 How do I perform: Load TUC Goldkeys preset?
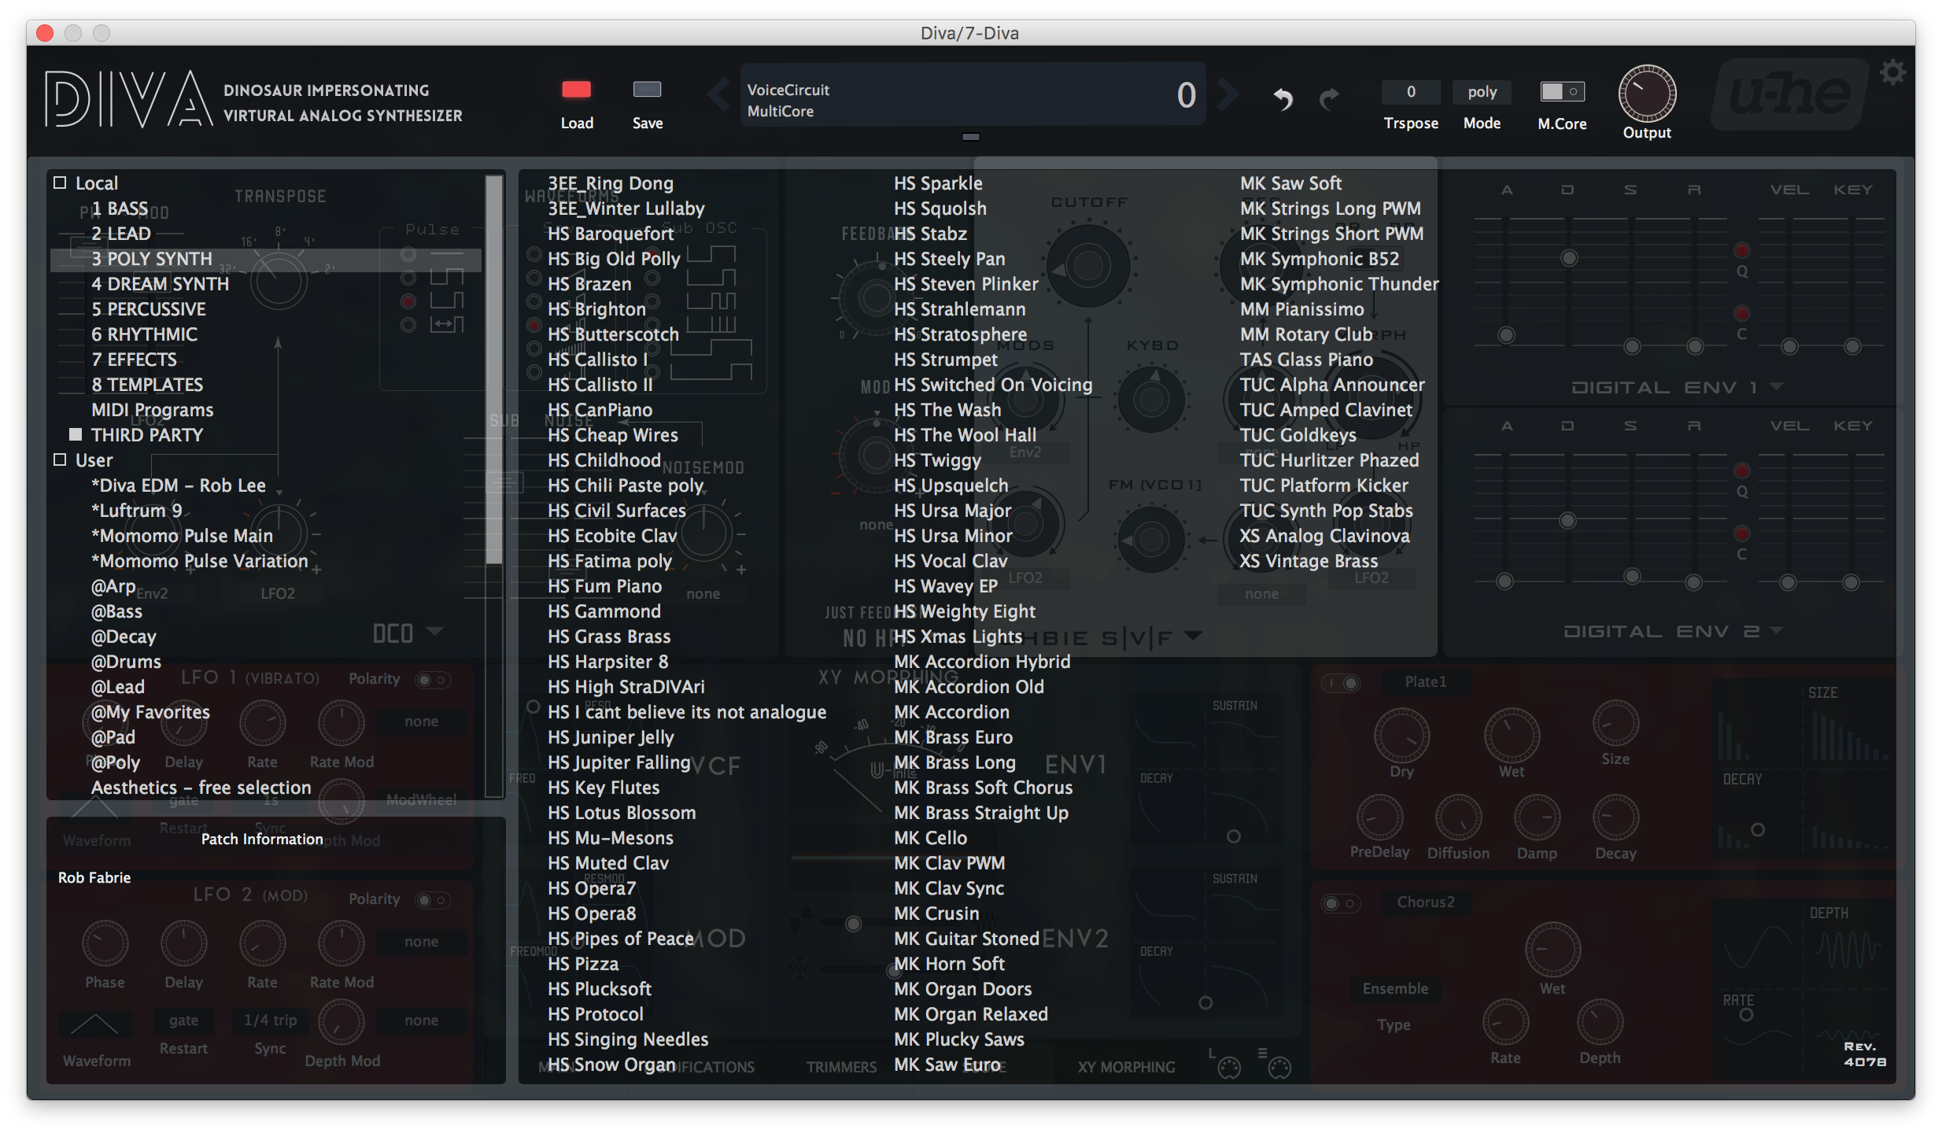pyautogui.click(x=1298, y=435)
